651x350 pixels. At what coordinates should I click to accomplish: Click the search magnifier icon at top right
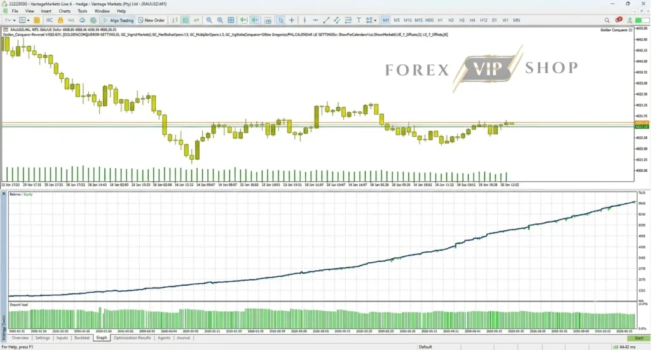(607, 20)
